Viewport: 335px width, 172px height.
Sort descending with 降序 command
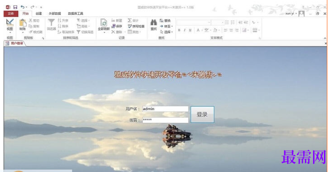point(63,26)
